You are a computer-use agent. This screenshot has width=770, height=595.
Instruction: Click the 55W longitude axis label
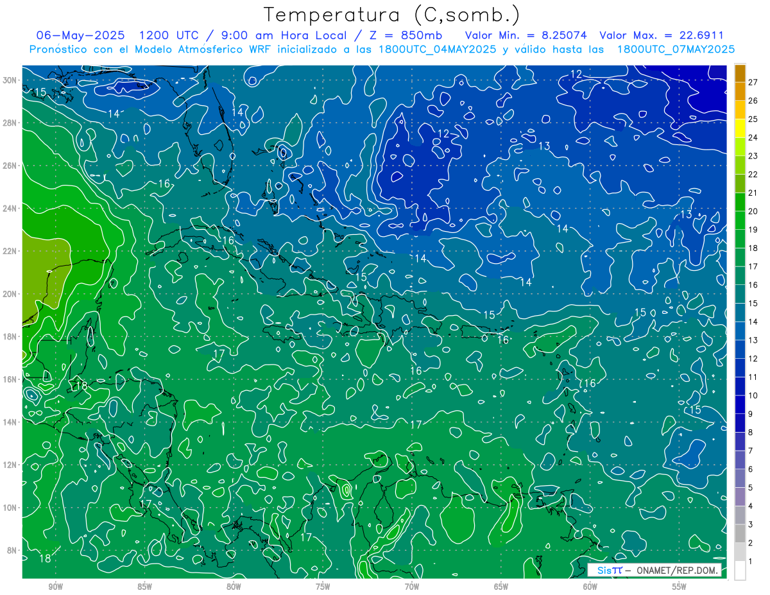680,587
